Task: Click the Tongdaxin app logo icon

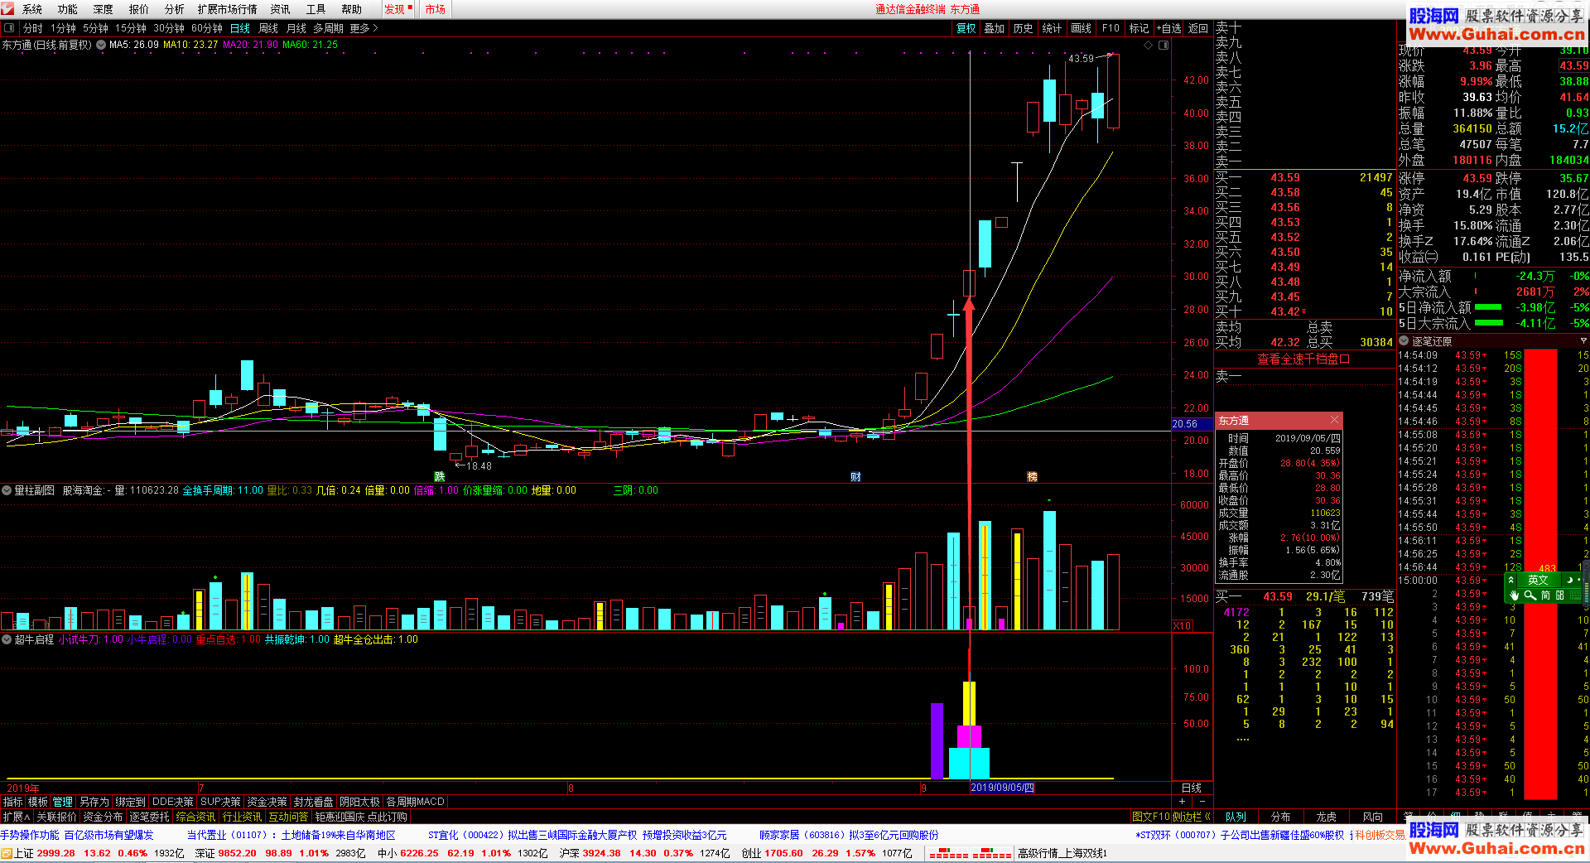Action: [7, 8]
